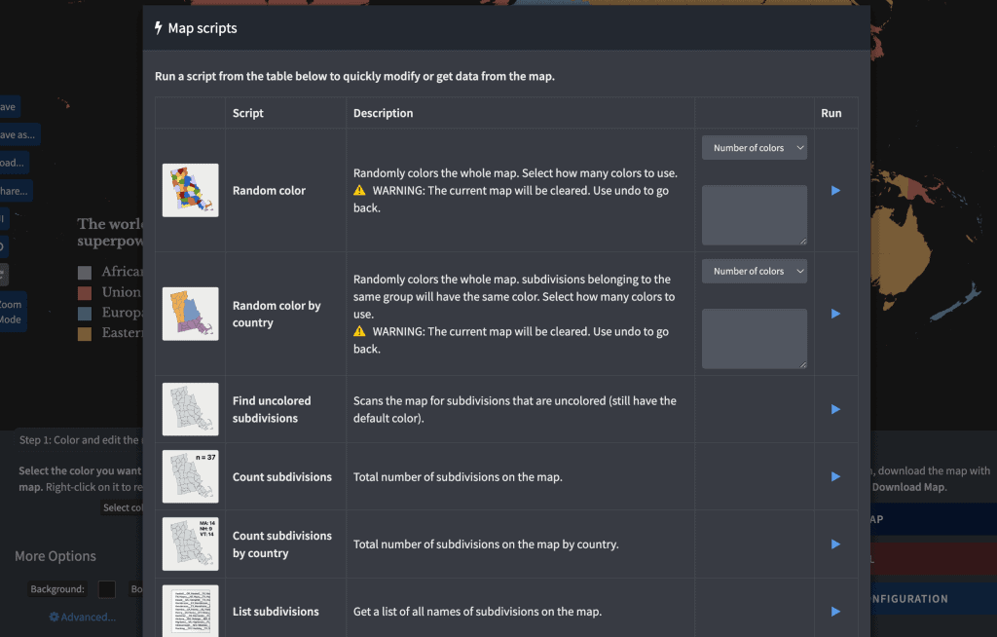Open the Advanced gear settings link
Viewport: 997px width, 637px height.
point(83,617)
